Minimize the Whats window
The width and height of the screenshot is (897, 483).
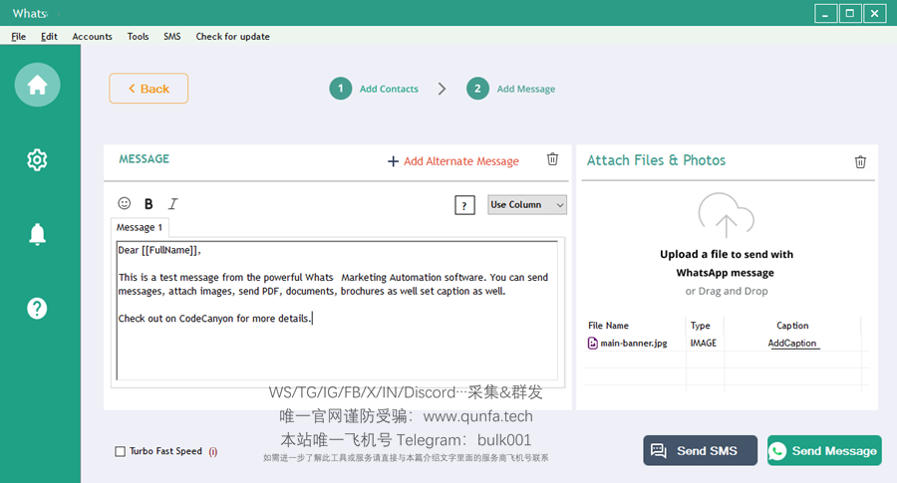tap(825, 14)
